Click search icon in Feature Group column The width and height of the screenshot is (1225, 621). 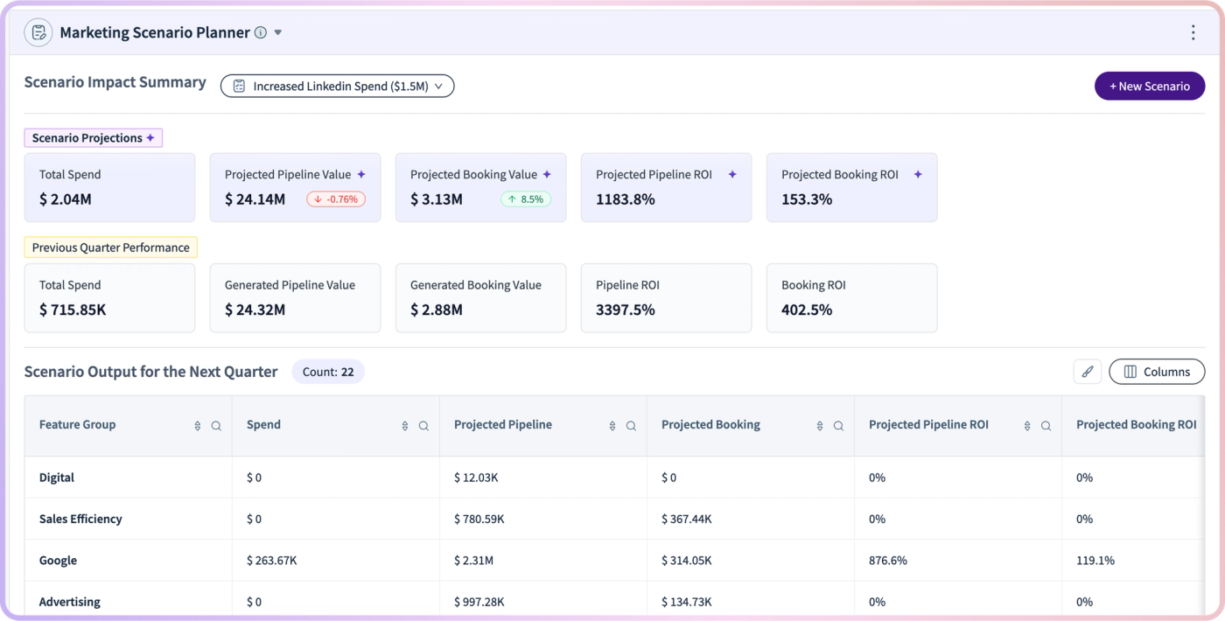pyautogui.click(x=216, y=426)
